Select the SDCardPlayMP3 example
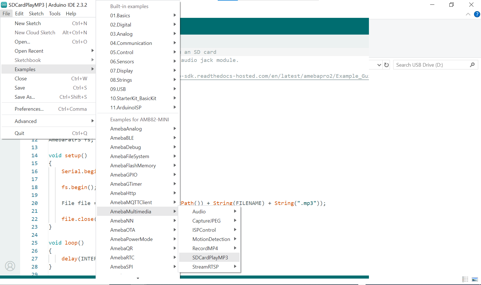The height and width of the screenshot is (285, 481). pyautogui.click(x=210, y=258)
